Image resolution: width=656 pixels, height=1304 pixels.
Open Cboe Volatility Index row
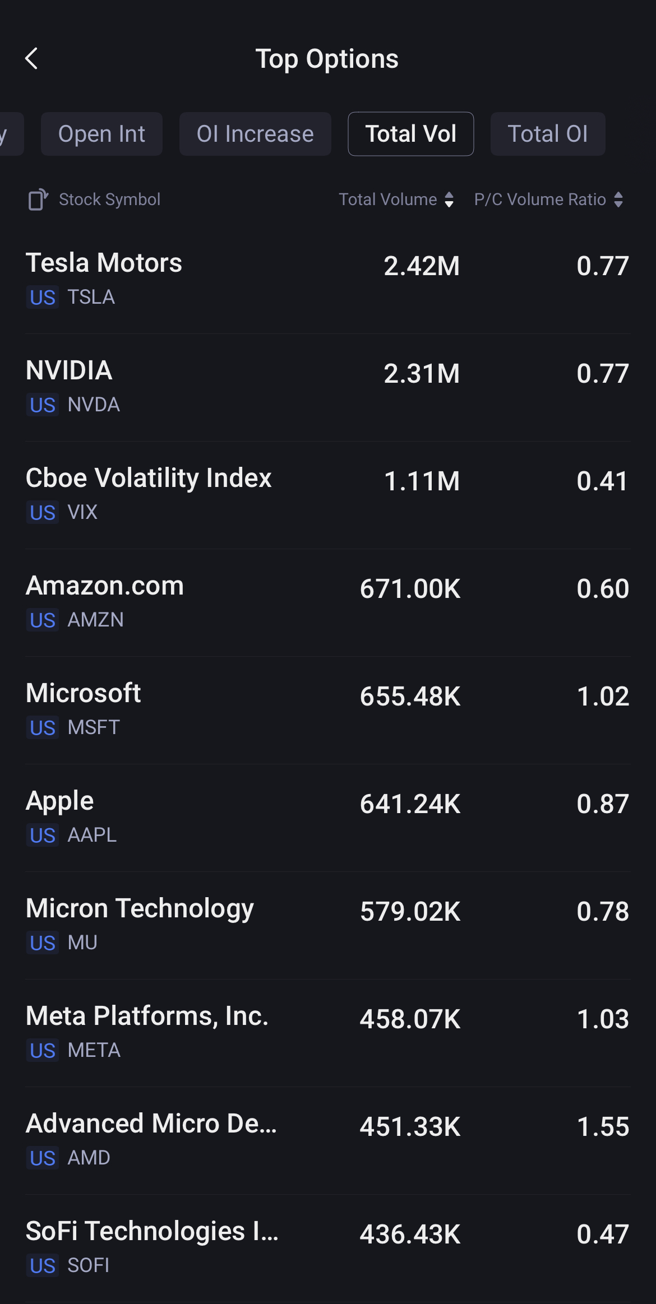point(327,494)
